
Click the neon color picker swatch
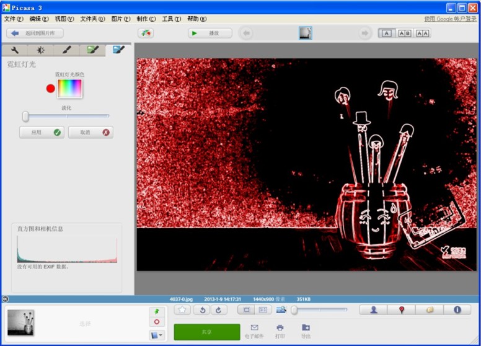(69, 89)
